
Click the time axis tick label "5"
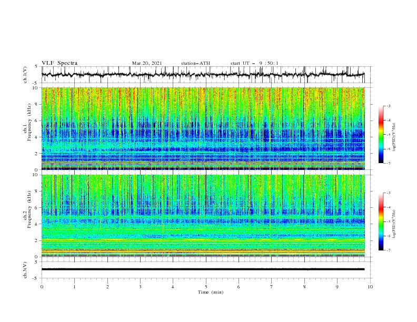(x=206, y=287)
